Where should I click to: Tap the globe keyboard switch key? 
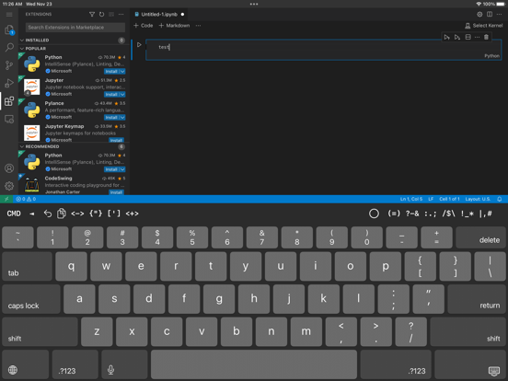(25, 365)
